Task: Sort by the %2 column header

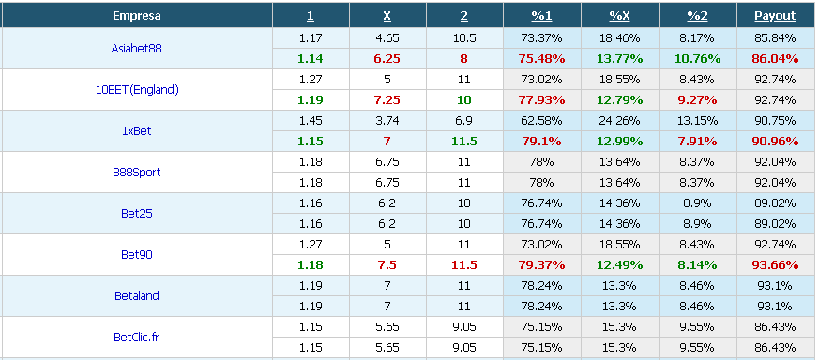Action: 697,16
